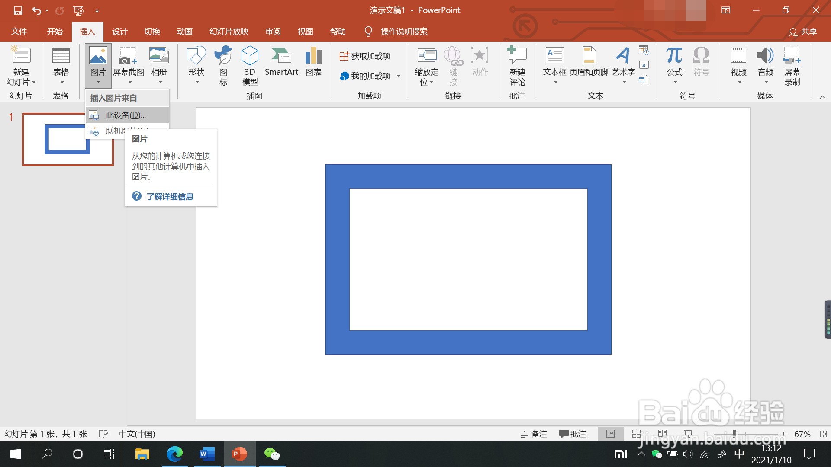Image resolution: width=831 pixels, height=467 pixels.
Task: Click the 67% zoom level
Action: [x=802, y=434]
